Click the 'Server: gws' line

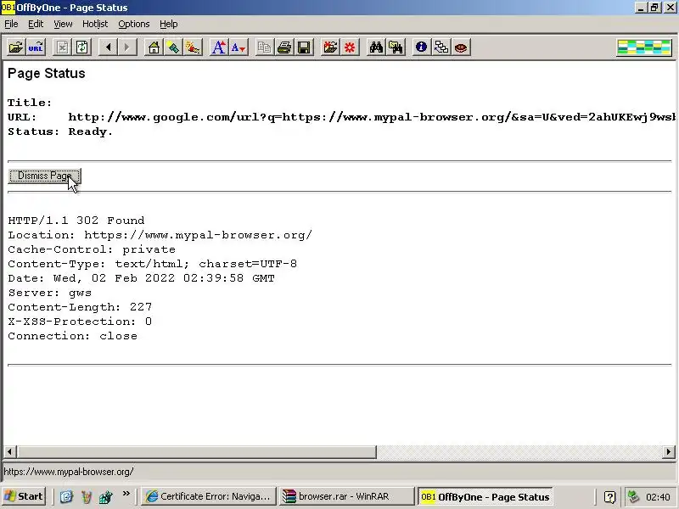point(50,293)
